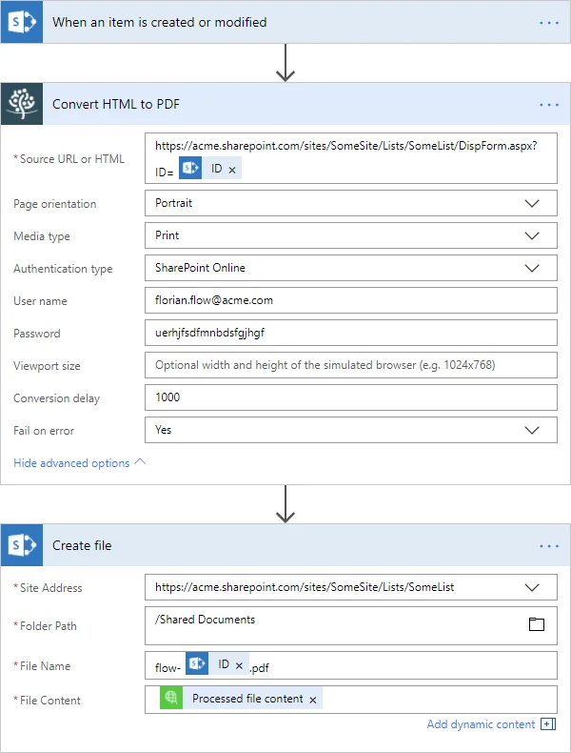The image size is (571, 753).
Task: Click SharePoint icon on Create file step
Action: click(22, 545)
